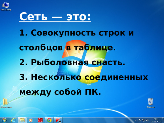Launch Internet Explorer from the taskbar
The image size is (164, 123).
(x=13, y=120)
